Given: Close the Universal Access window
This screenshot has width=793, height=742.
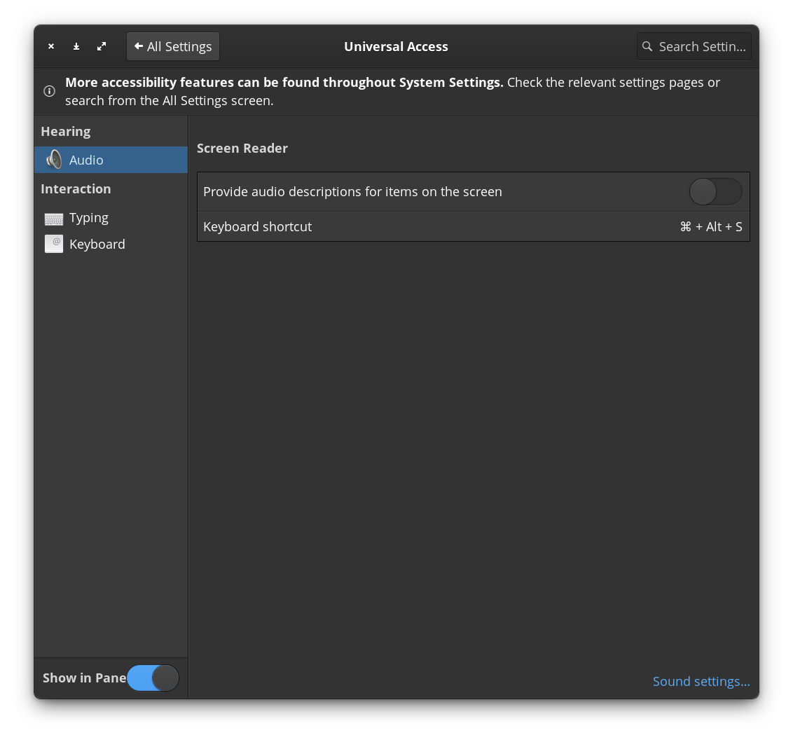Looking at the screenshot, I should [x=51, y=46].
